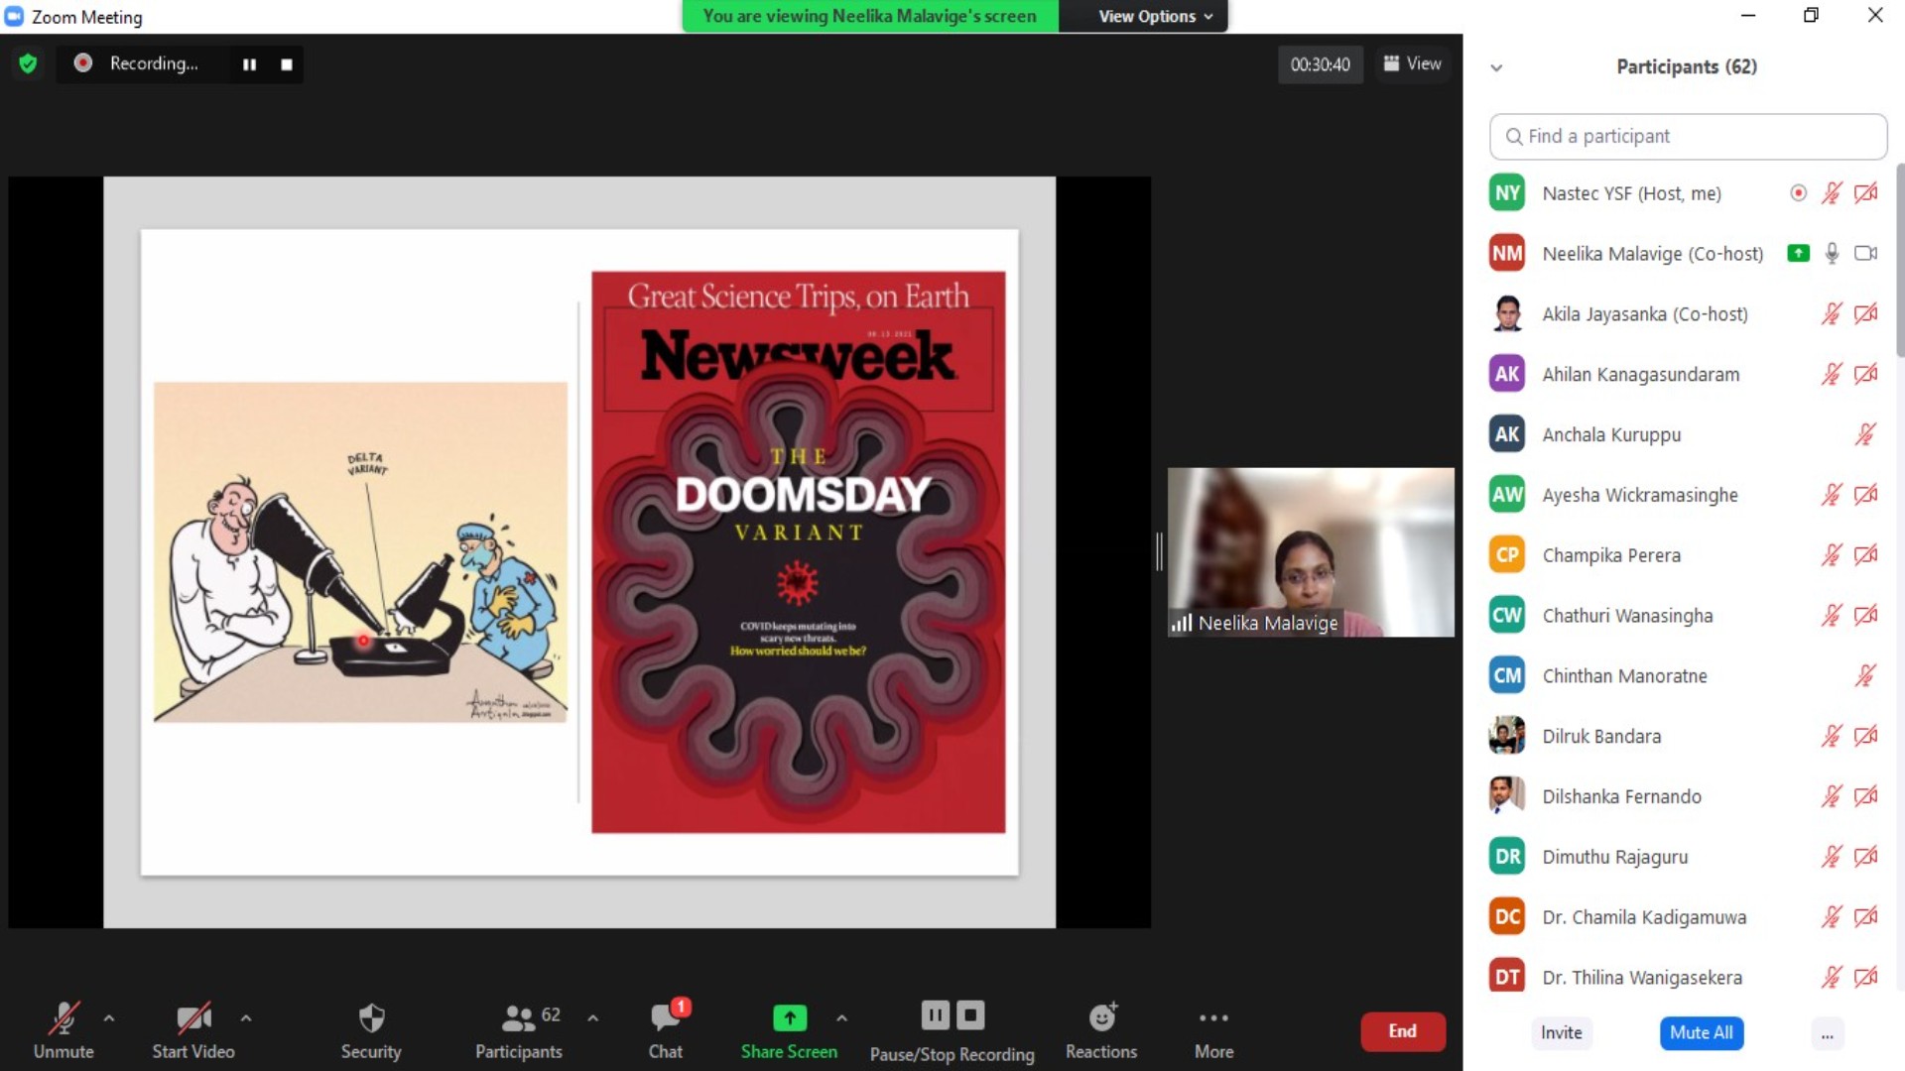Click video-off icon for Ayesha Wickramasinghe
1905x1071 pixels.
(x=1865, y=495)
